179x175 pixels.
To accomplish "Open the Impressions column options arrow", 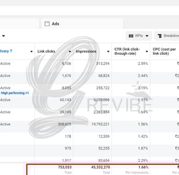I will pos(108,51).
